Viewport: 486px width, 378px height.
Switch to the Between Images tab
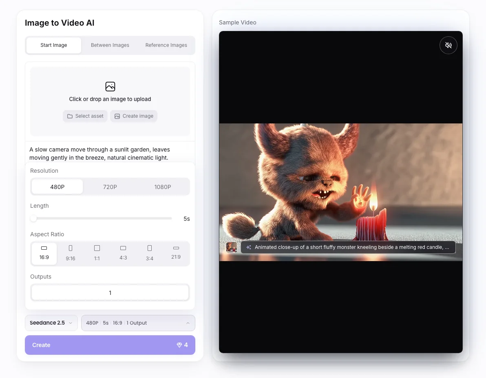click(x=110, y=45)
